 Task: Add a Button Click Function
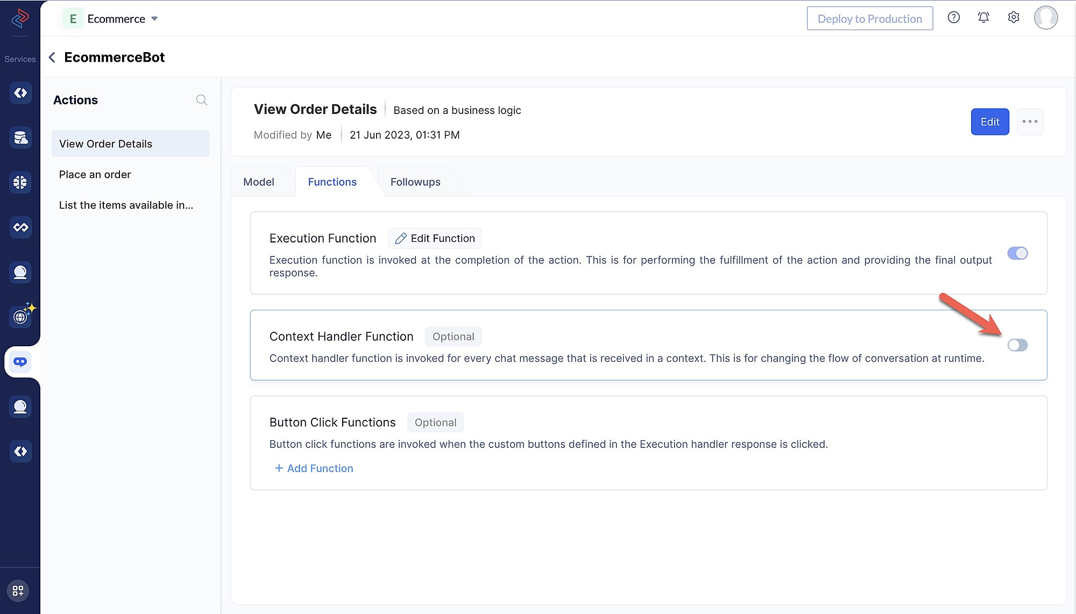click(313, 468)
